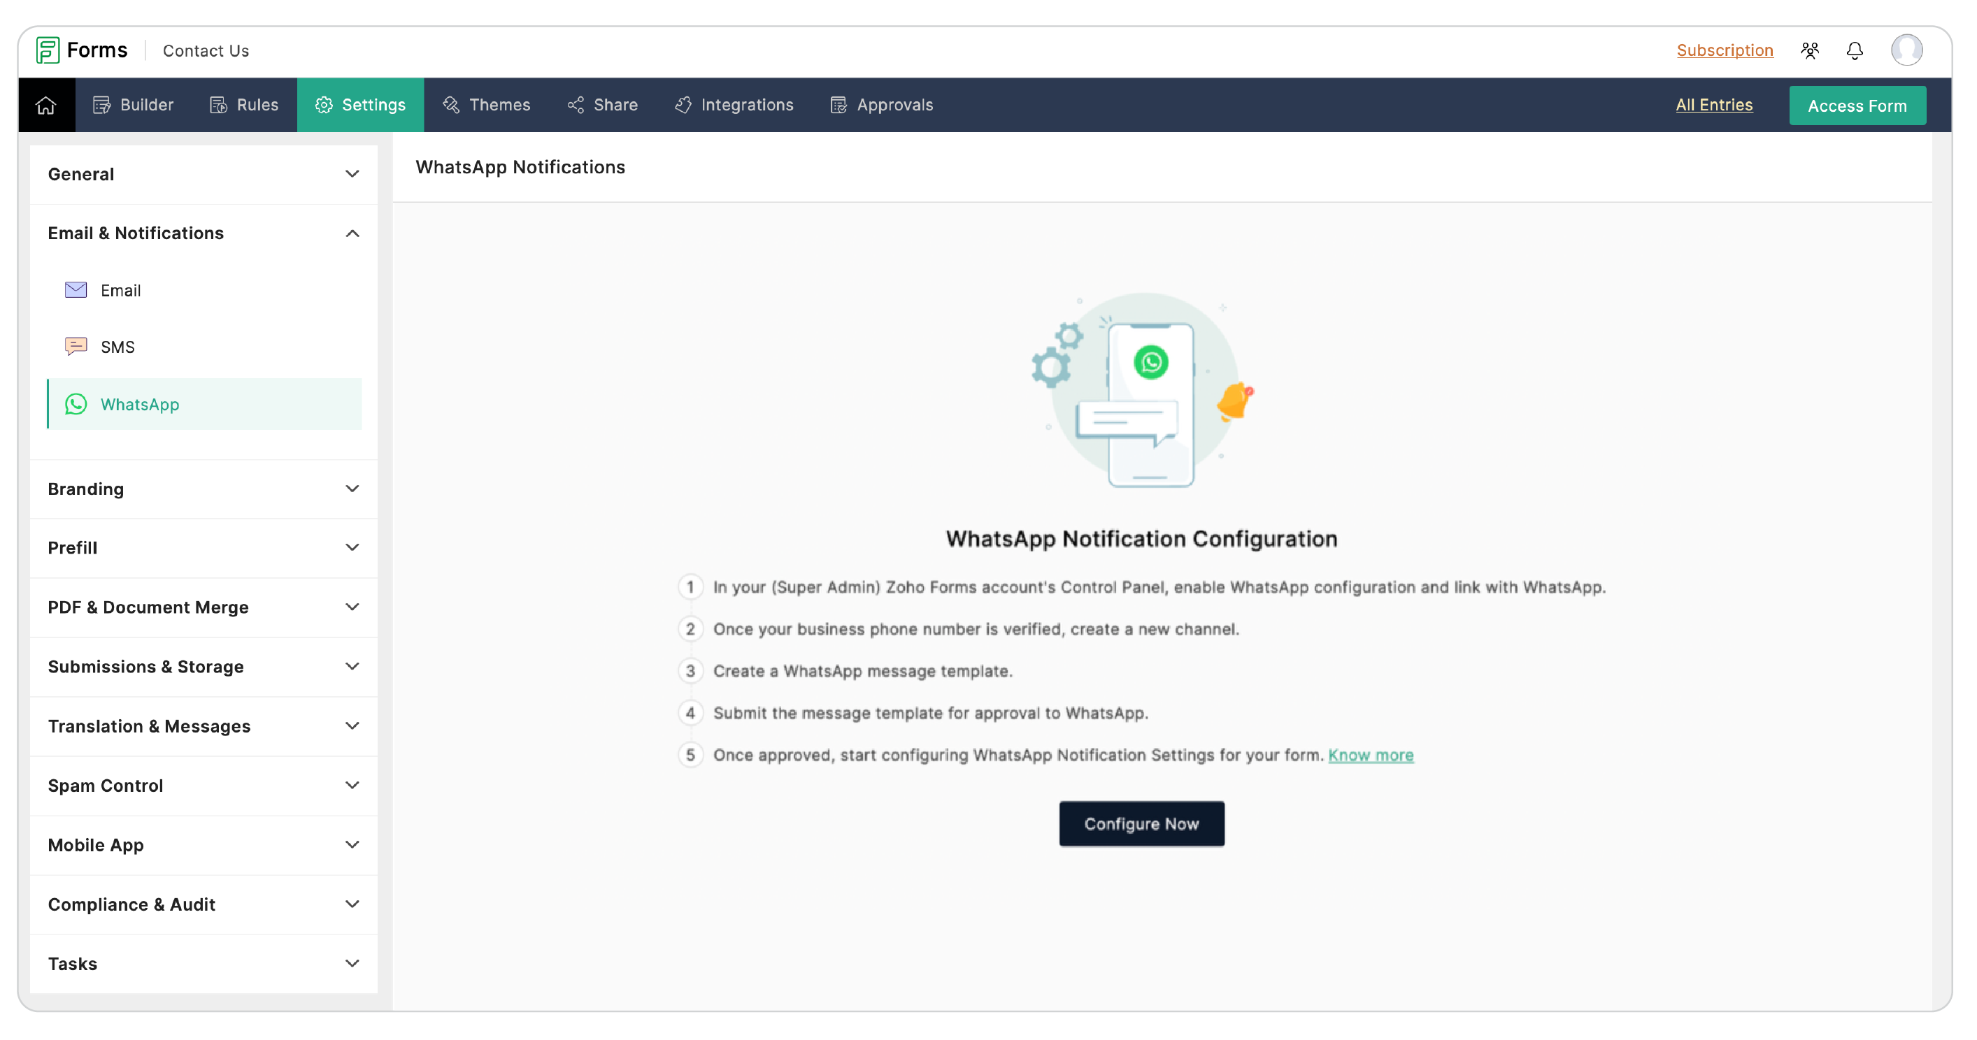Image resolution: width=1977 pixels, height=1040 pixels.
Task: Click the SMS chat bubble icon
Action: point(76,347)
